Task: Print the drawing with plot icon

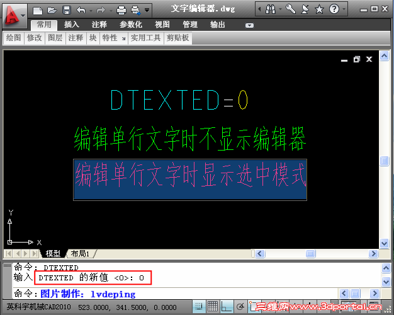Action: 121,10
